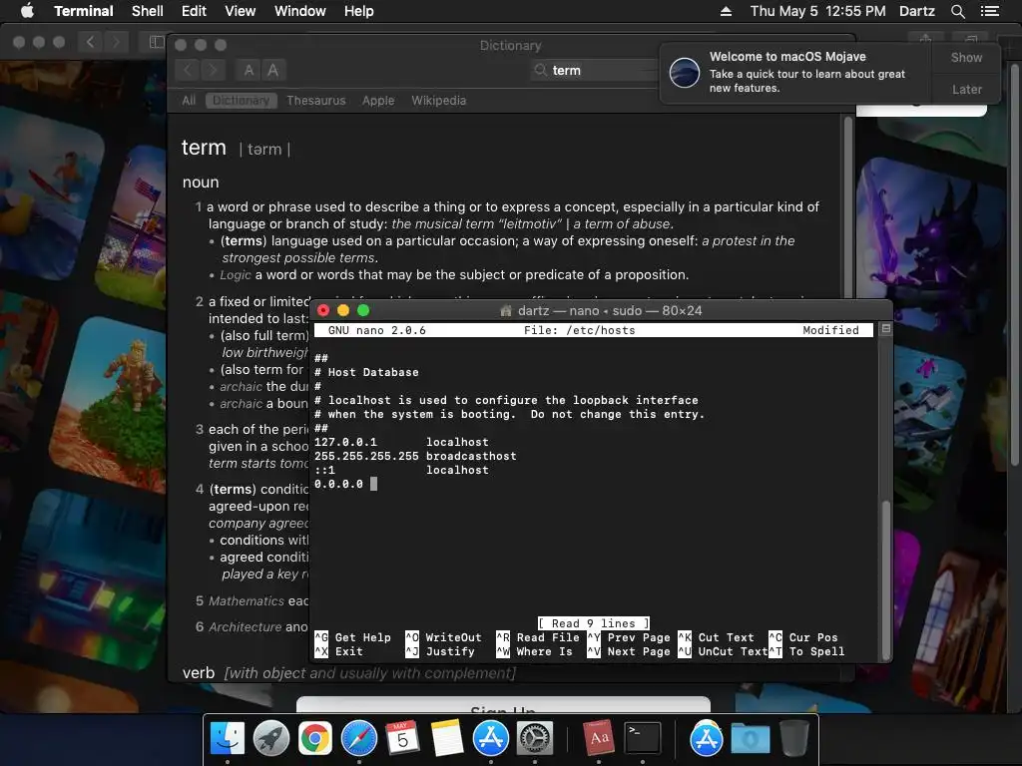Open Notes from the Dock
1022x766 pixels.
447,739
